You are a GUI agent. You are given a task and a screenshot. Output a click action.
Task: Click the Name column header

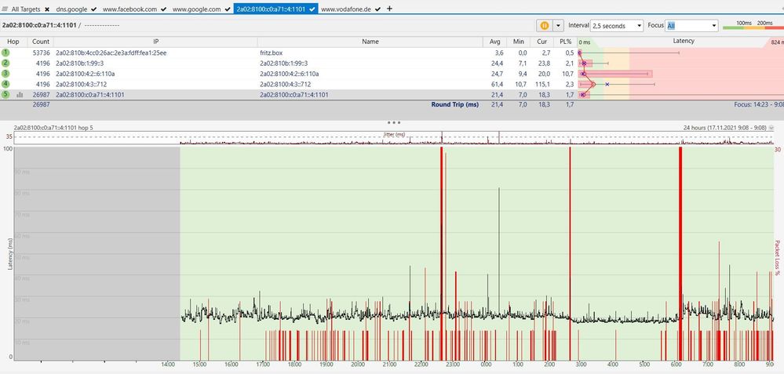coord(370,42)
